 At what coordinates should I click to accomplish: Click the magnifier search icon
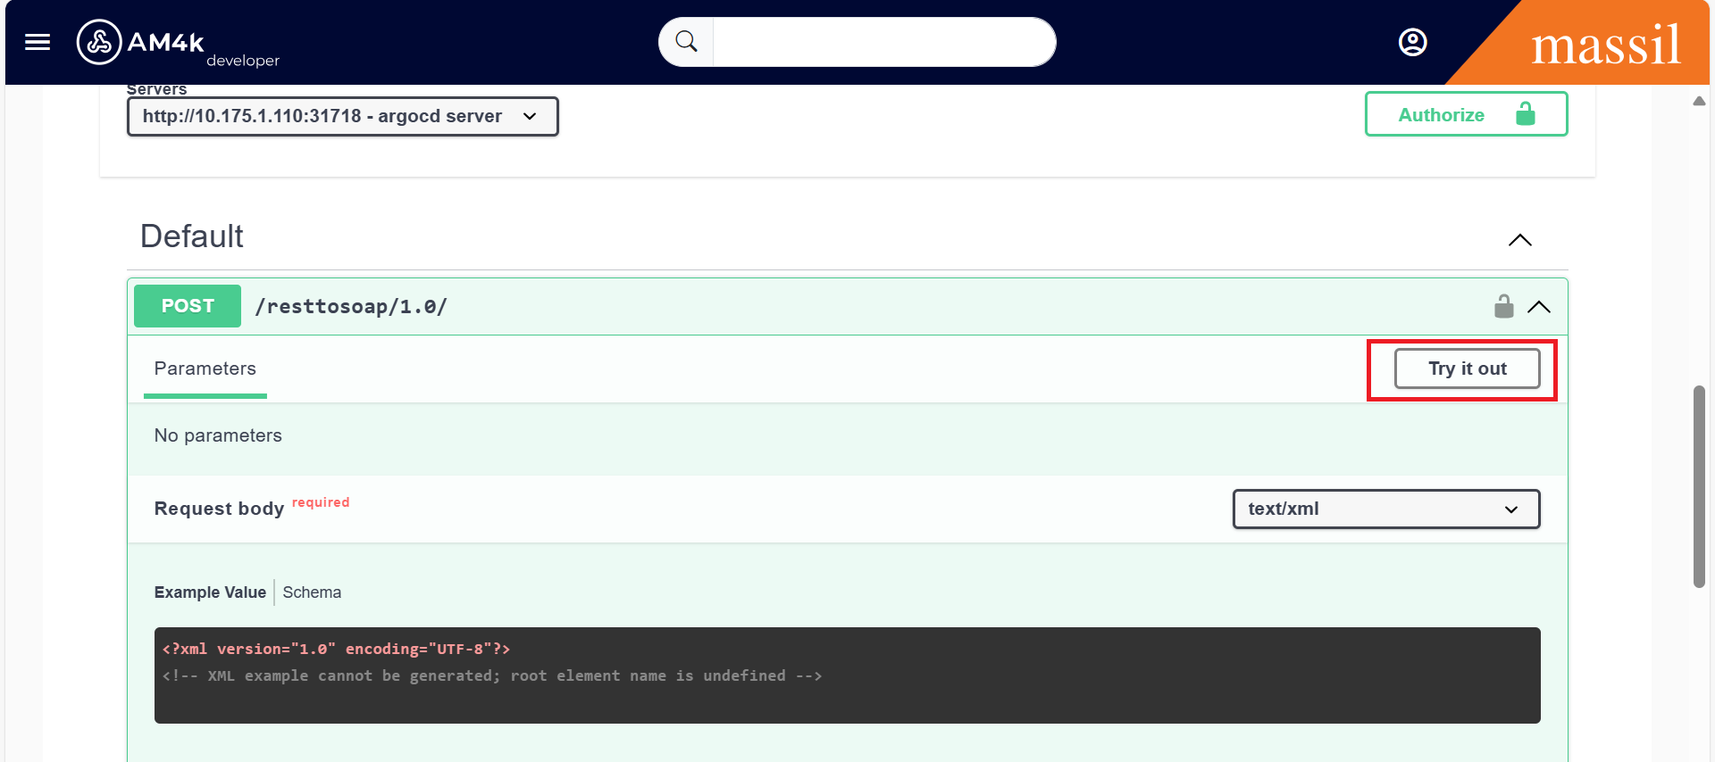pos(686,42)
